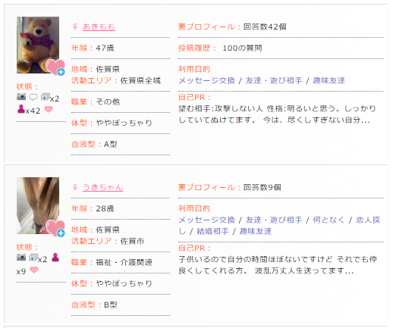Click 何となく purpose link
Image resolution: width=393 pixels, height=328 pixels.
coord(329,220)
